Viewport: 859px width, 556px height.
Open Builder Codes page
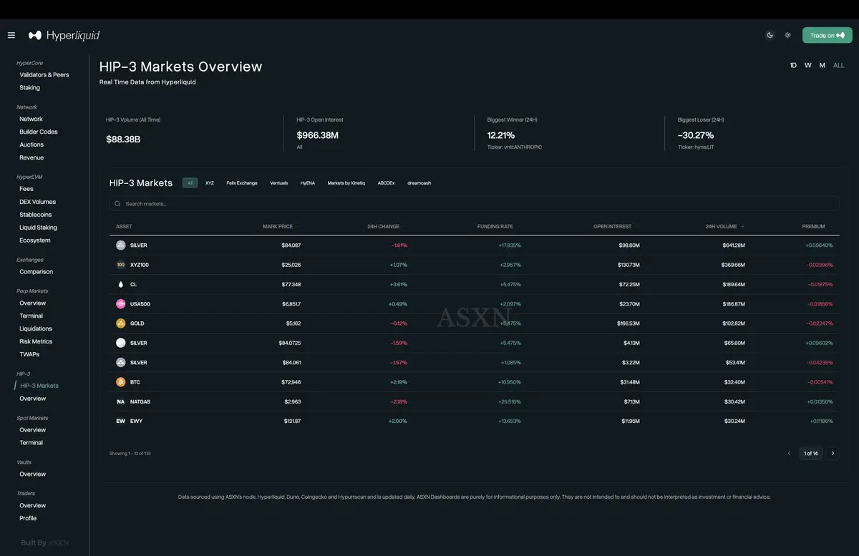pos(39,132)
